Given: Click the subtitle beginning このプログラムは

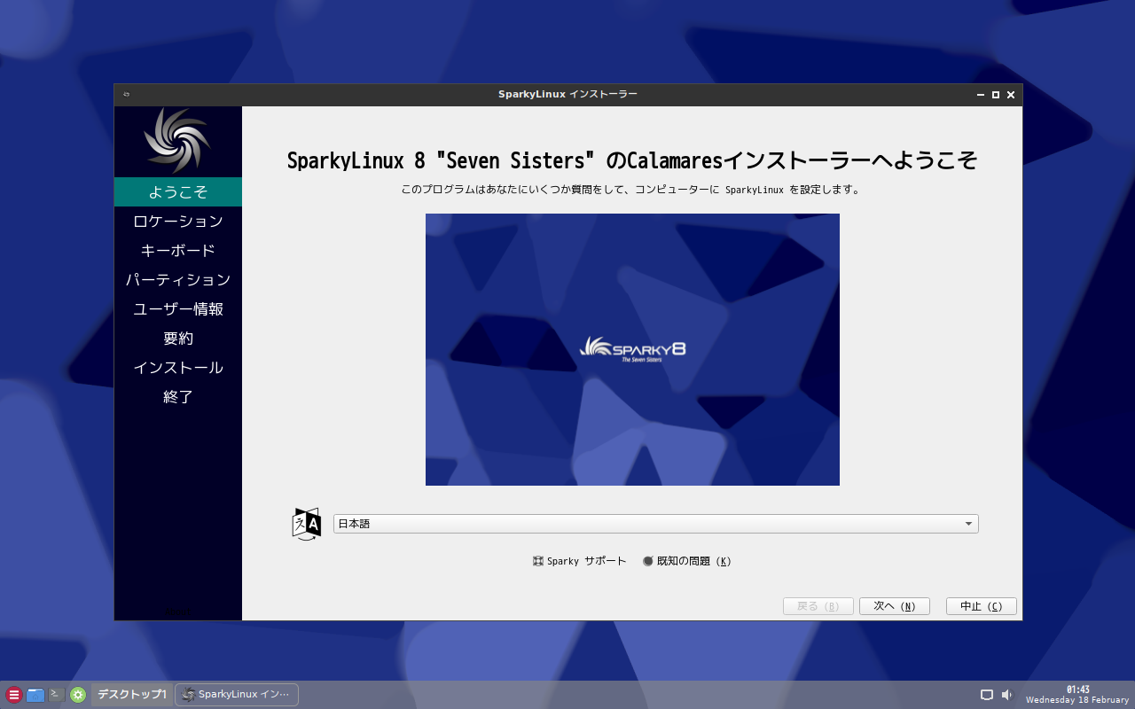Looking at the screenshot, I should coord(632,190).
